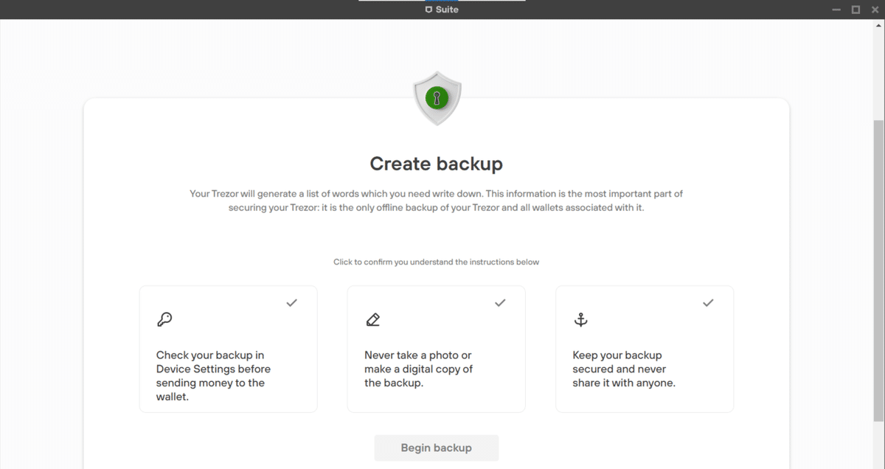The image size is (885, 469).
Task: Tick the checkmark on the no-photo card
Action: point(500,302)
